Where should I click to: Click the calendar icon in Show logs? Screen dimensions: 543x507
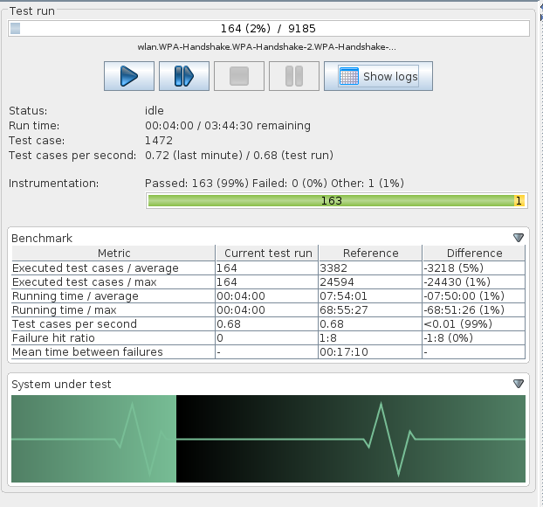(348, 76)
